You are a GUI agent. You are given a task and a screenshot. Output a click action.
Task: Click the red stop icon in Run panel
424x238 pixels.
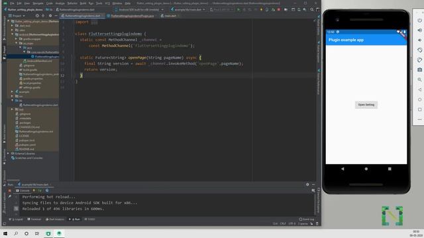10,191
